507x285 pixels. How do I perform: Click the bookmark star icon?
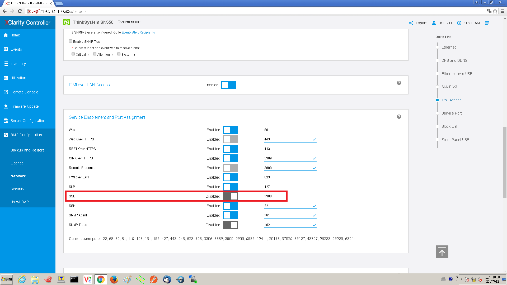(x=495, y=11)
